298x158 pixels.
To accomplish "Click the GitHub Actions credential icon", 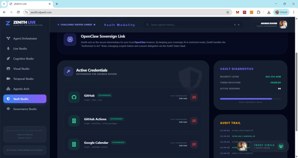I will pyautogui.click(x=74, y=121).
